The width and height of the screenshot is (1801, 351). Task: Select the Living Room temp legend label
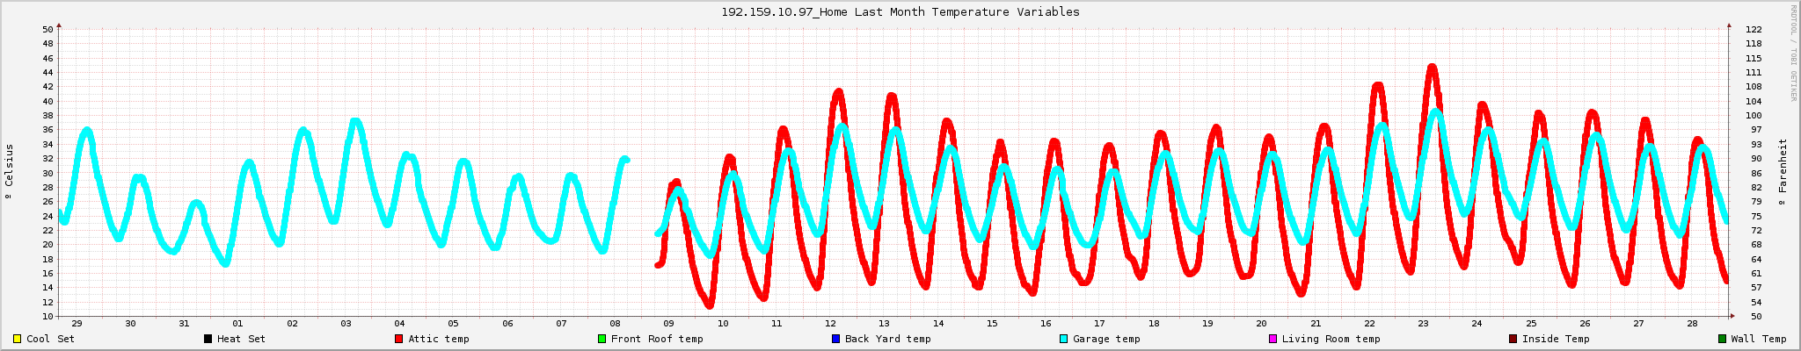pos(1331,339)
